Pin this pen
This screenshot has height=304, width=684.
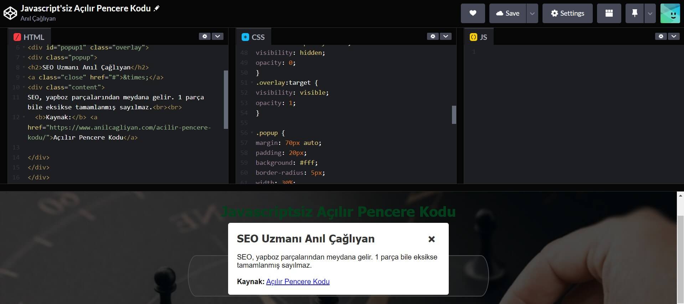coord(635,13)
